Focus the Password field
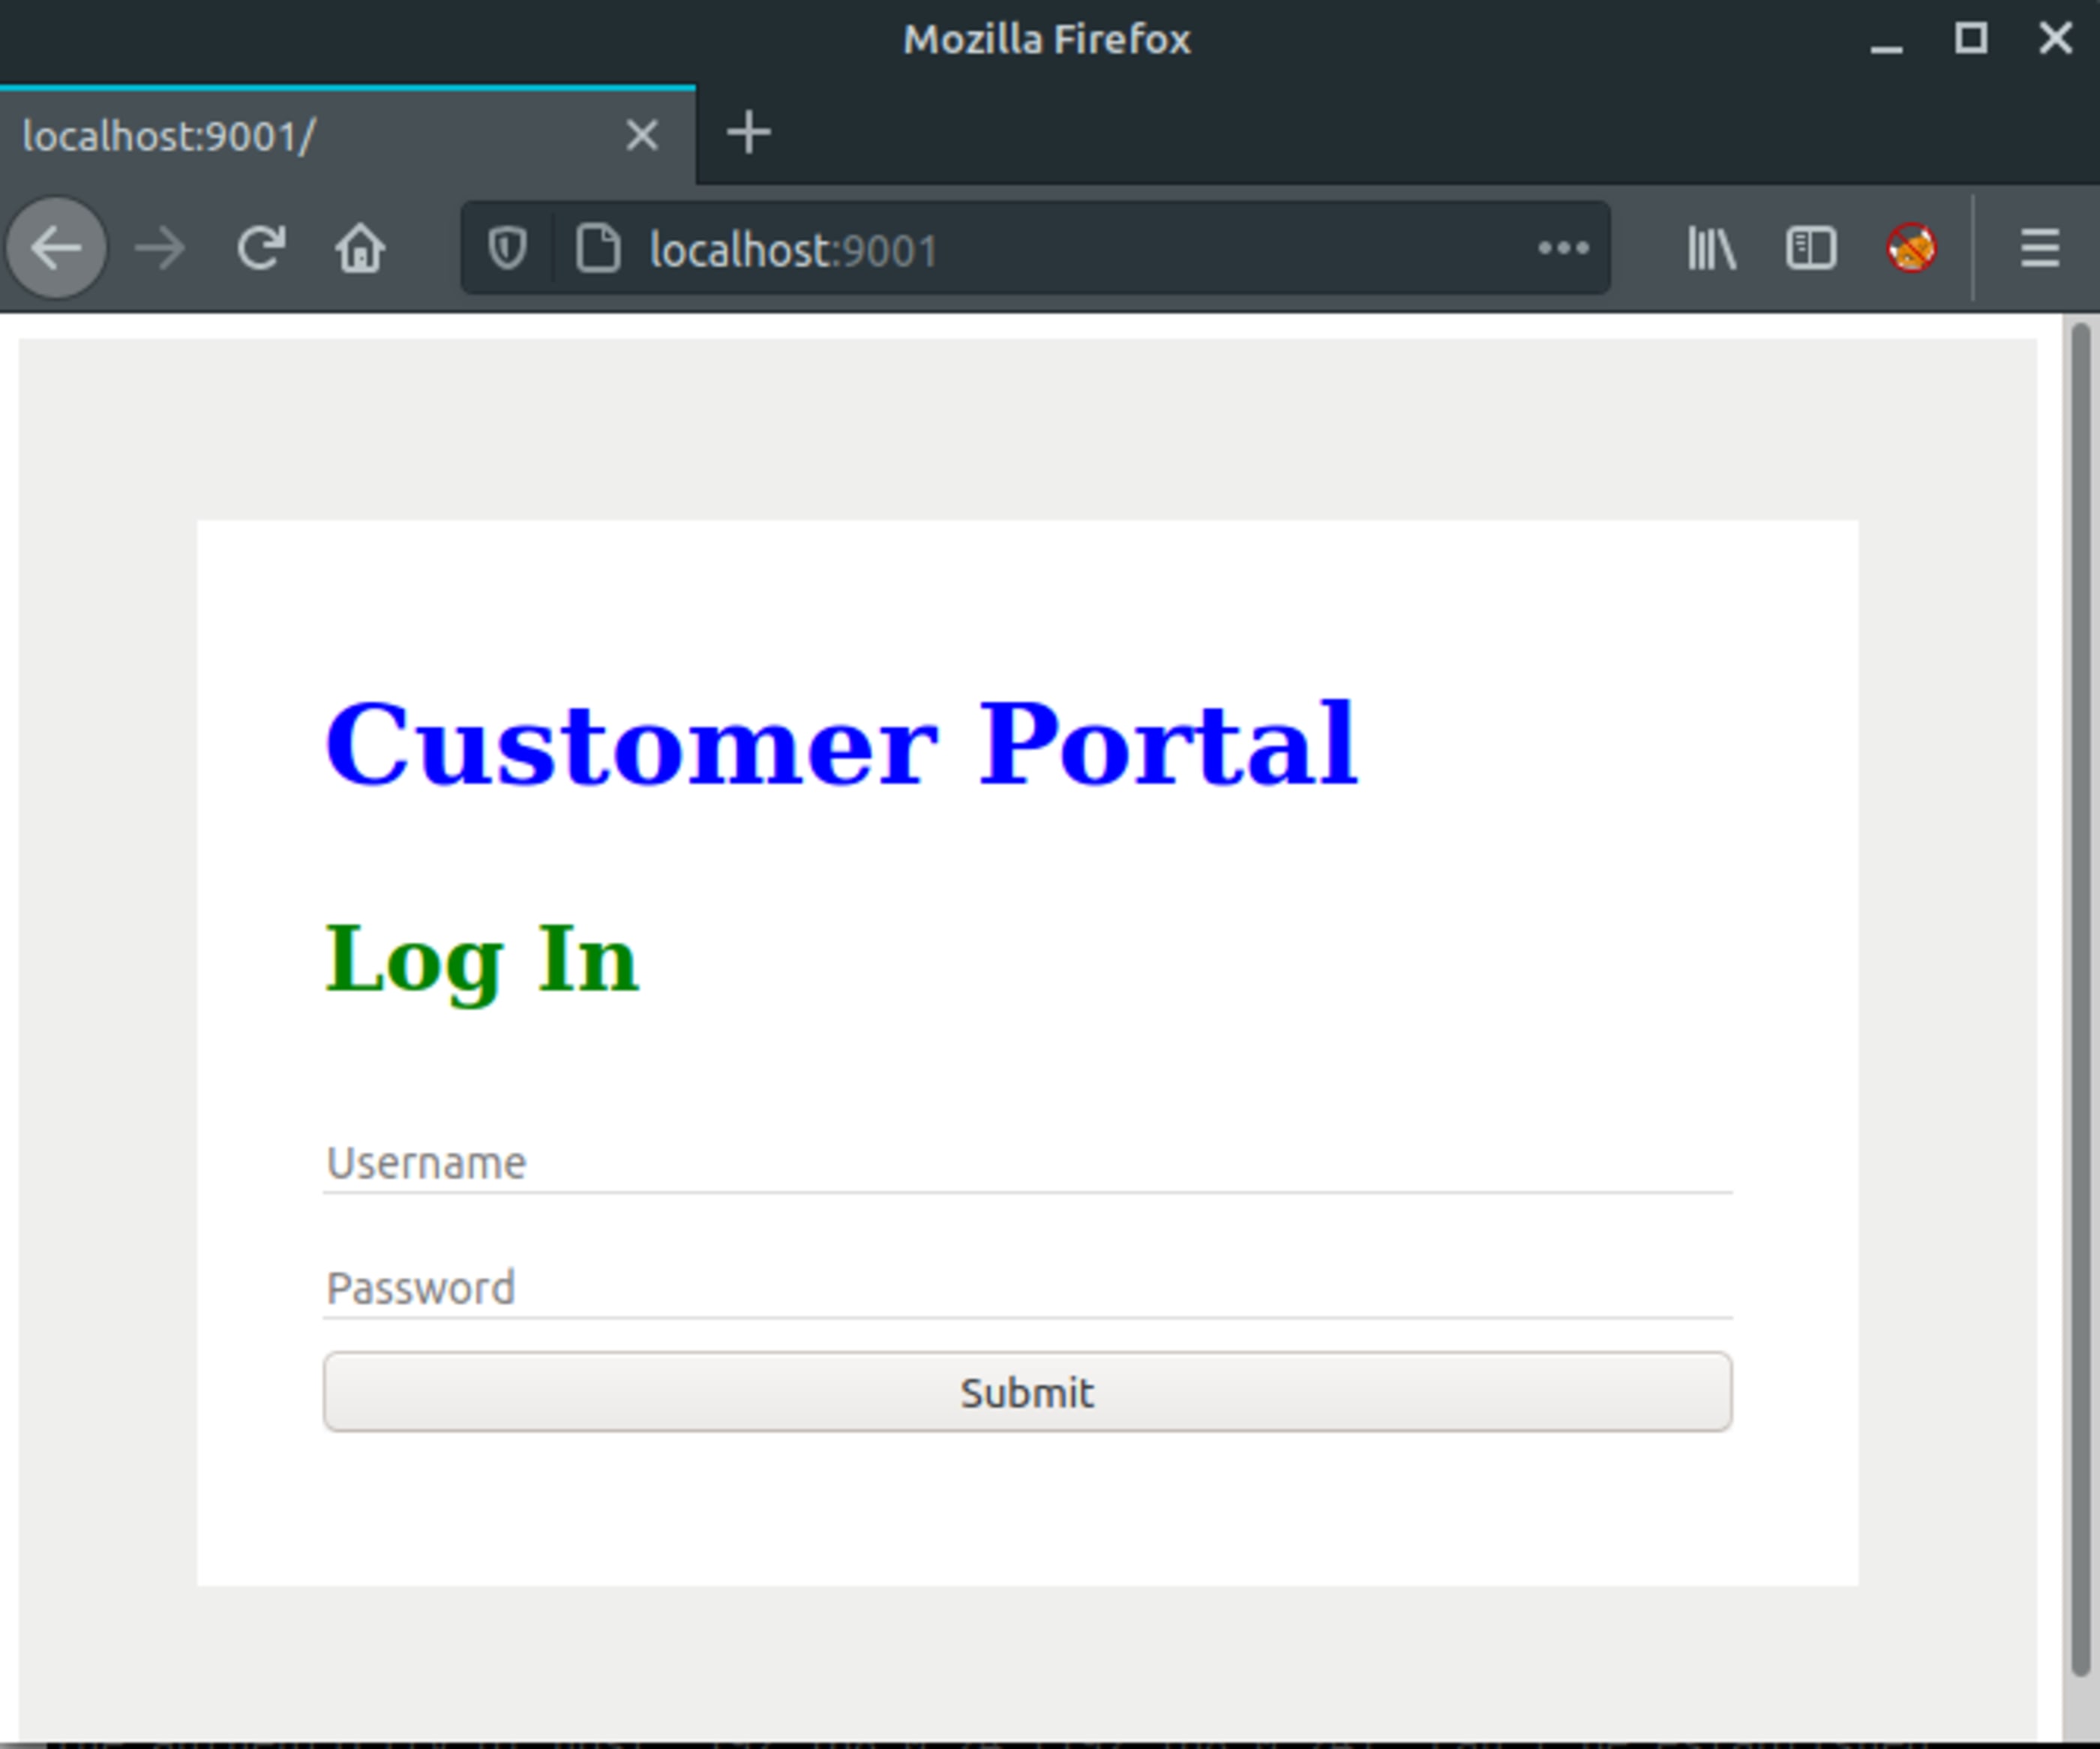2100x1749 pixels. pyautogui.click(x=1027, y=1288)
